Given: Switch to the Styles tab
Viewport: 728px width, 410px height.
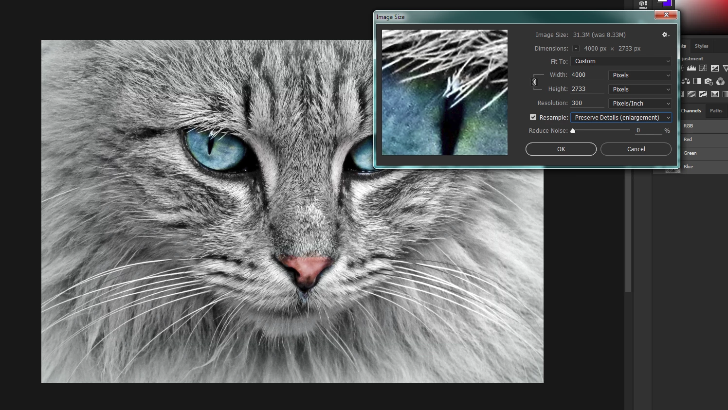Looking at the screenshot, I should click(701, 46).
